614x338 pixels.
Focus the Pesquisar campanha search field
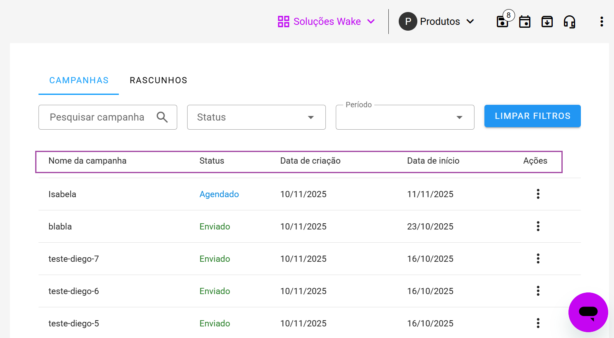[x=97, y=117]
